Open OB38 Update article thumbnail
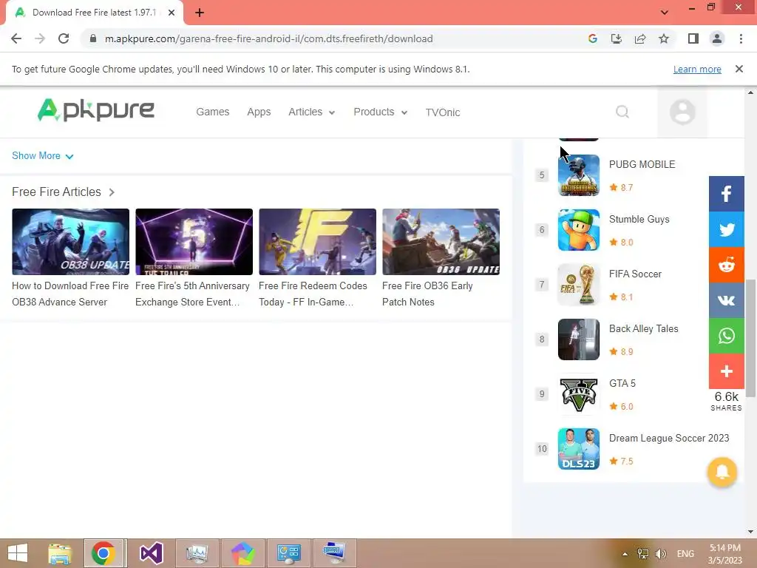This screenshot has width=757, height=568. point(70,242)
